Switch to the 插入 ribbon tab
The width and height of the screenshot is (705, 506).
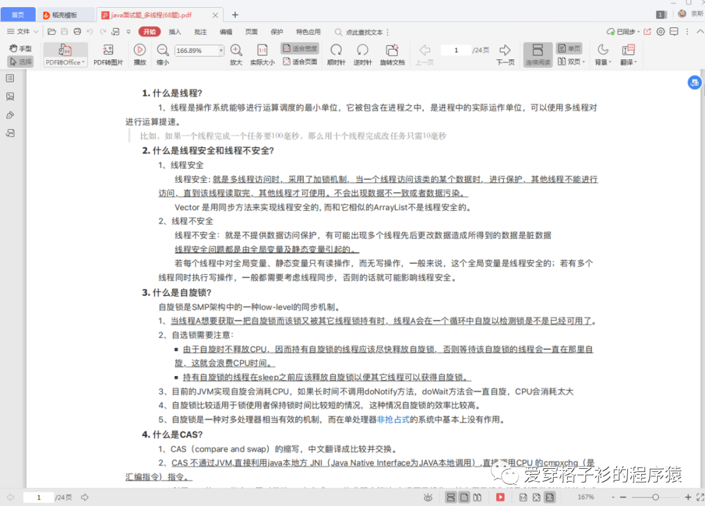175,32
